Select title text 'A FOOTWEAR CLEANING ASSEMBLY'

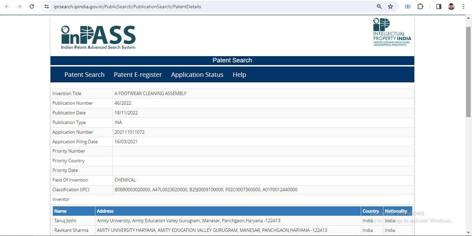click(x=150, y=93)
